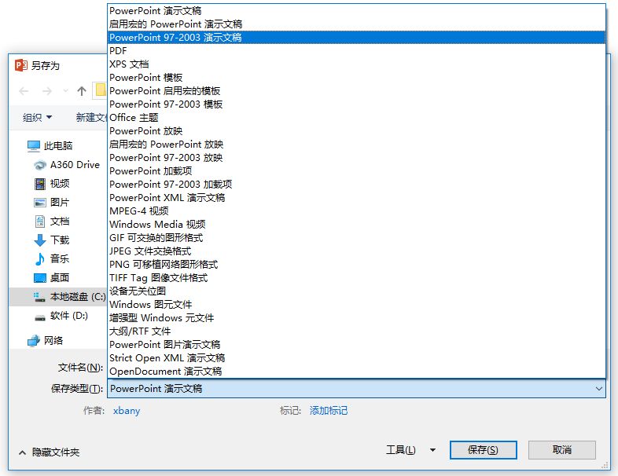618x476 pixels.
Task: Collapse folders with 隐藏文件夹
Action: (50, 452)
